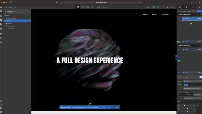The height and width of the screenshot is (114, 202).
Task: Open the Linear easing dropdown
Action: click(x=193, y=98)
